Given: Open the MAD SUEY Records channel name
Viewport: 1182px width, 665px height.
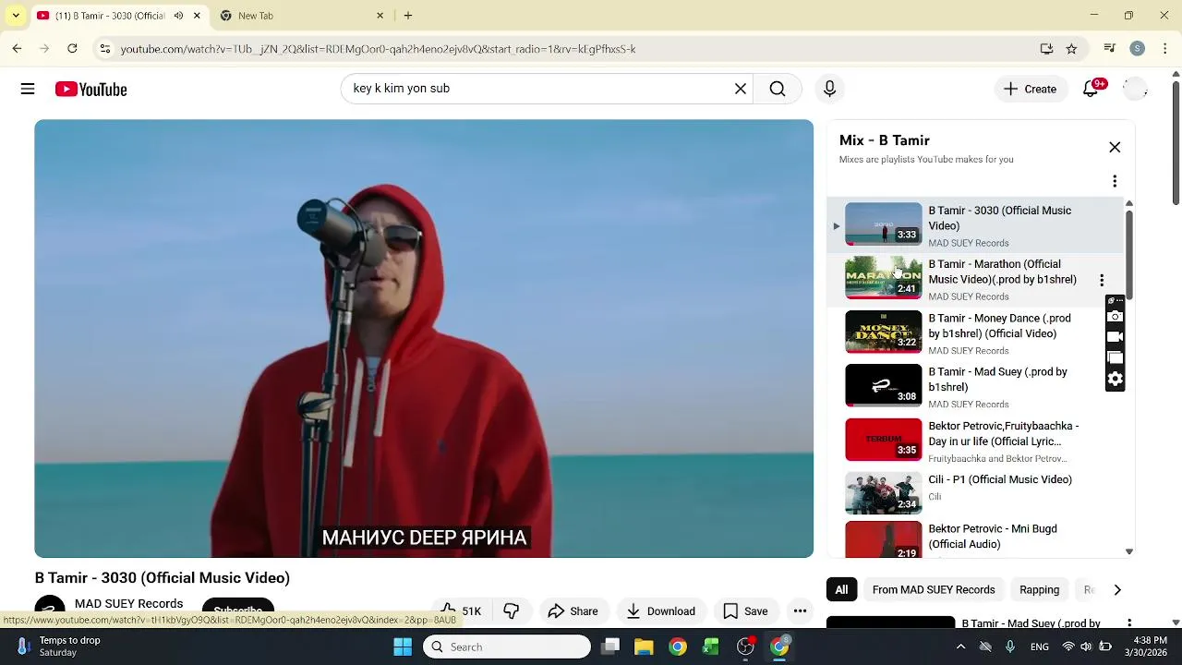Looking at the screenshot, I should [x=128, y=603].
